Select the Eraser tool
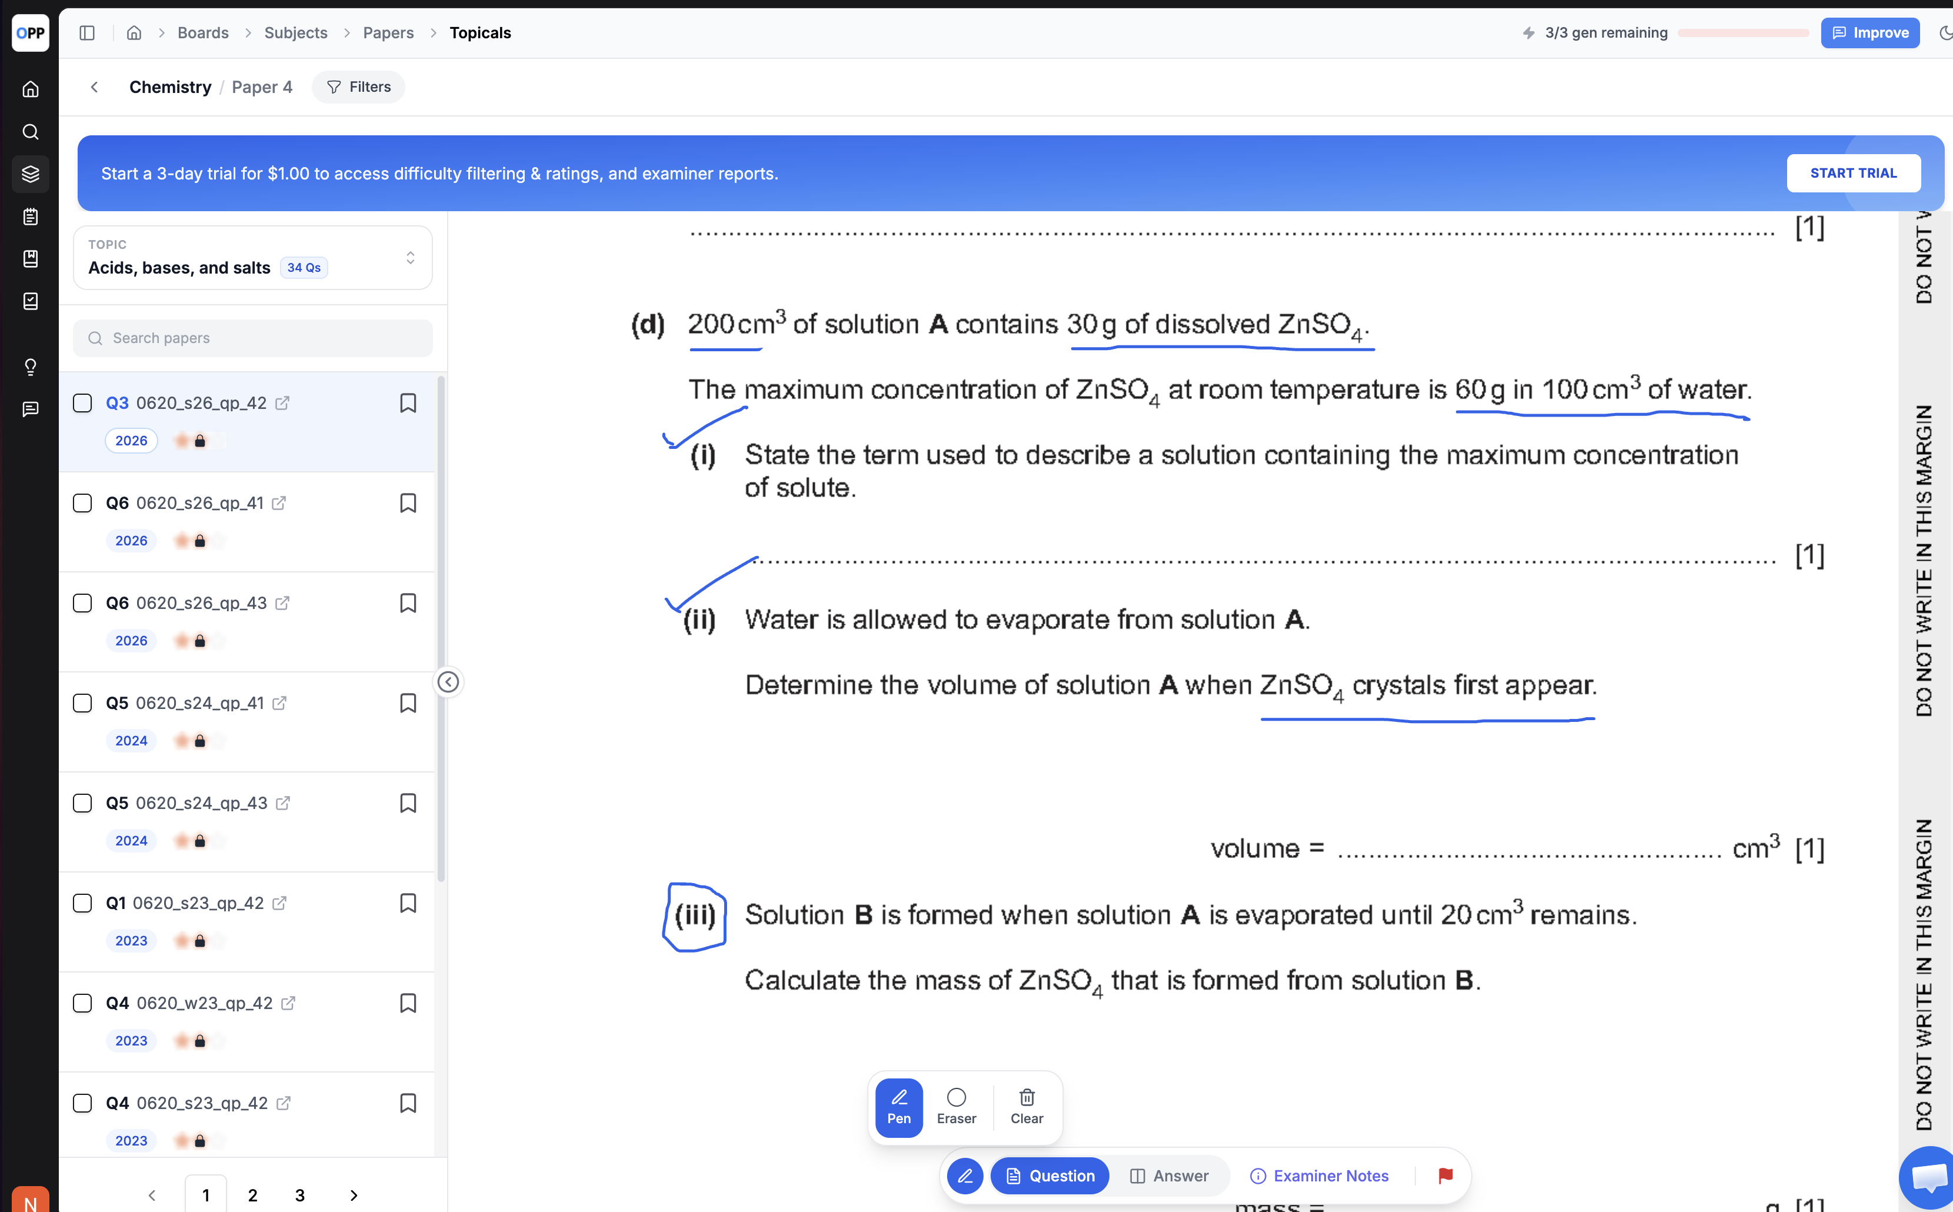 (x=956, y=1108)
